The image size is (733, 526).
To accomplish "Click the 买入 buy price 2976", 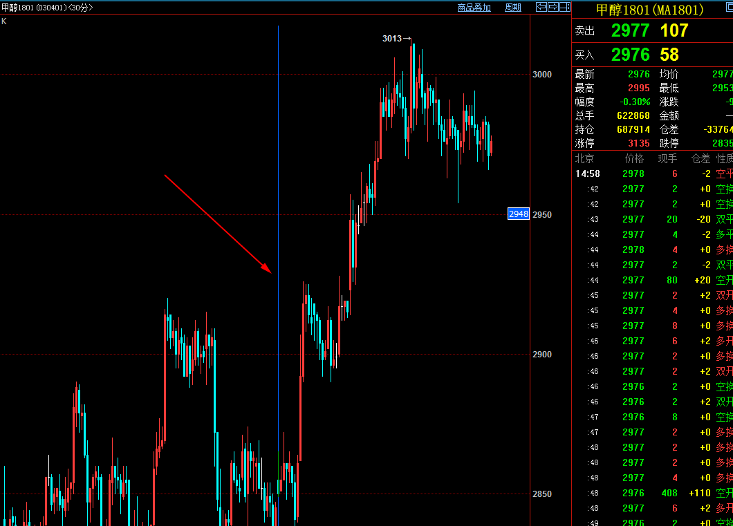I will tap(630, 55).
